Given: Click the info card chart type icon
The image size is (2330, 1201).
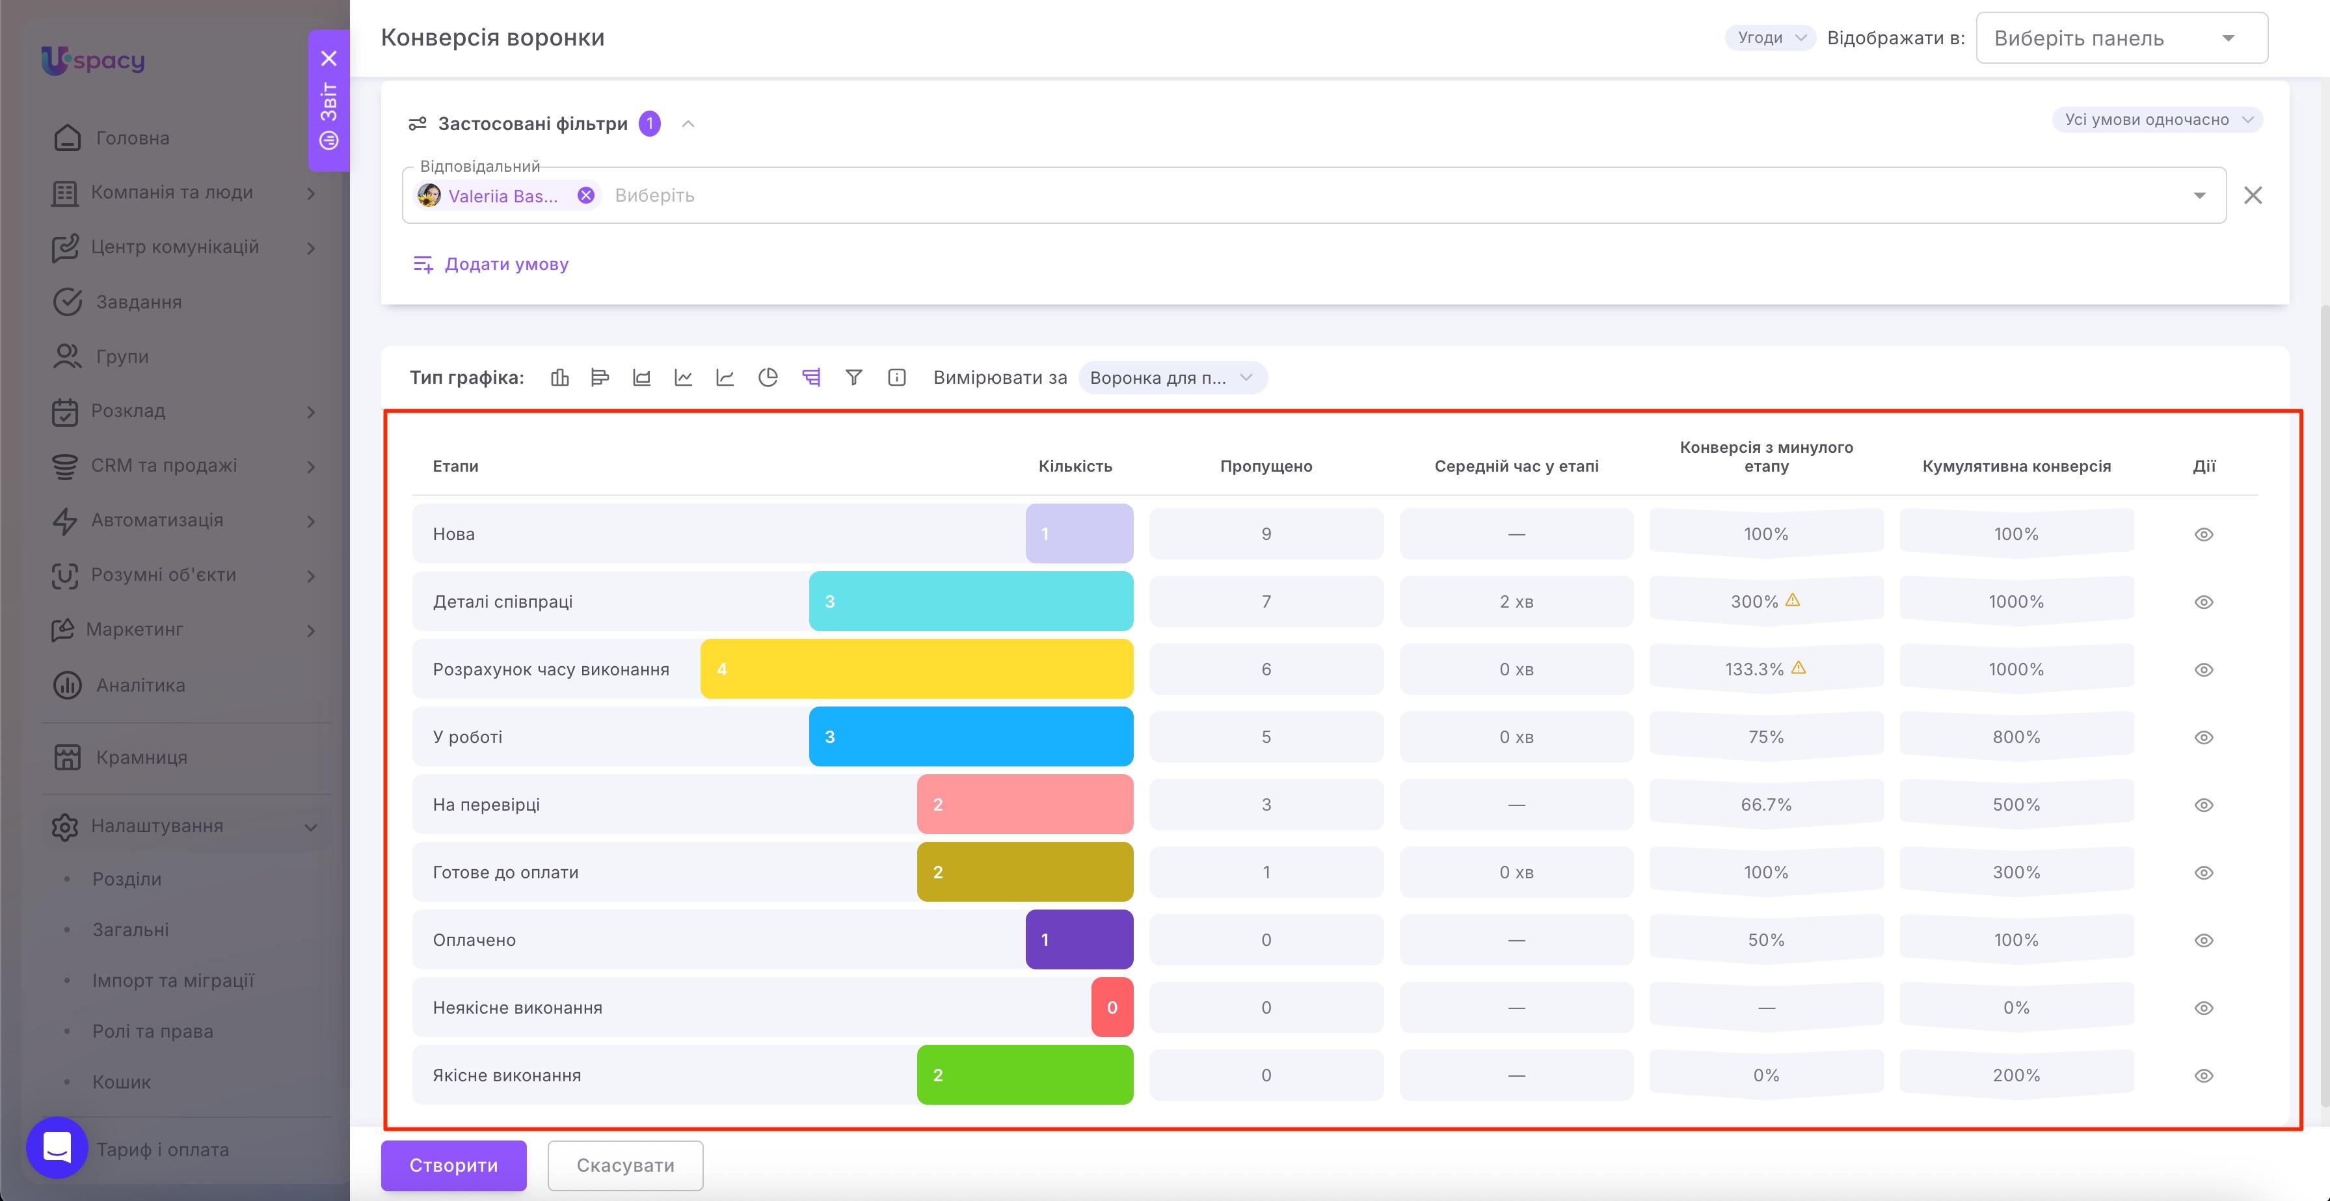Looking at the screenshot, I should (896, 378).
